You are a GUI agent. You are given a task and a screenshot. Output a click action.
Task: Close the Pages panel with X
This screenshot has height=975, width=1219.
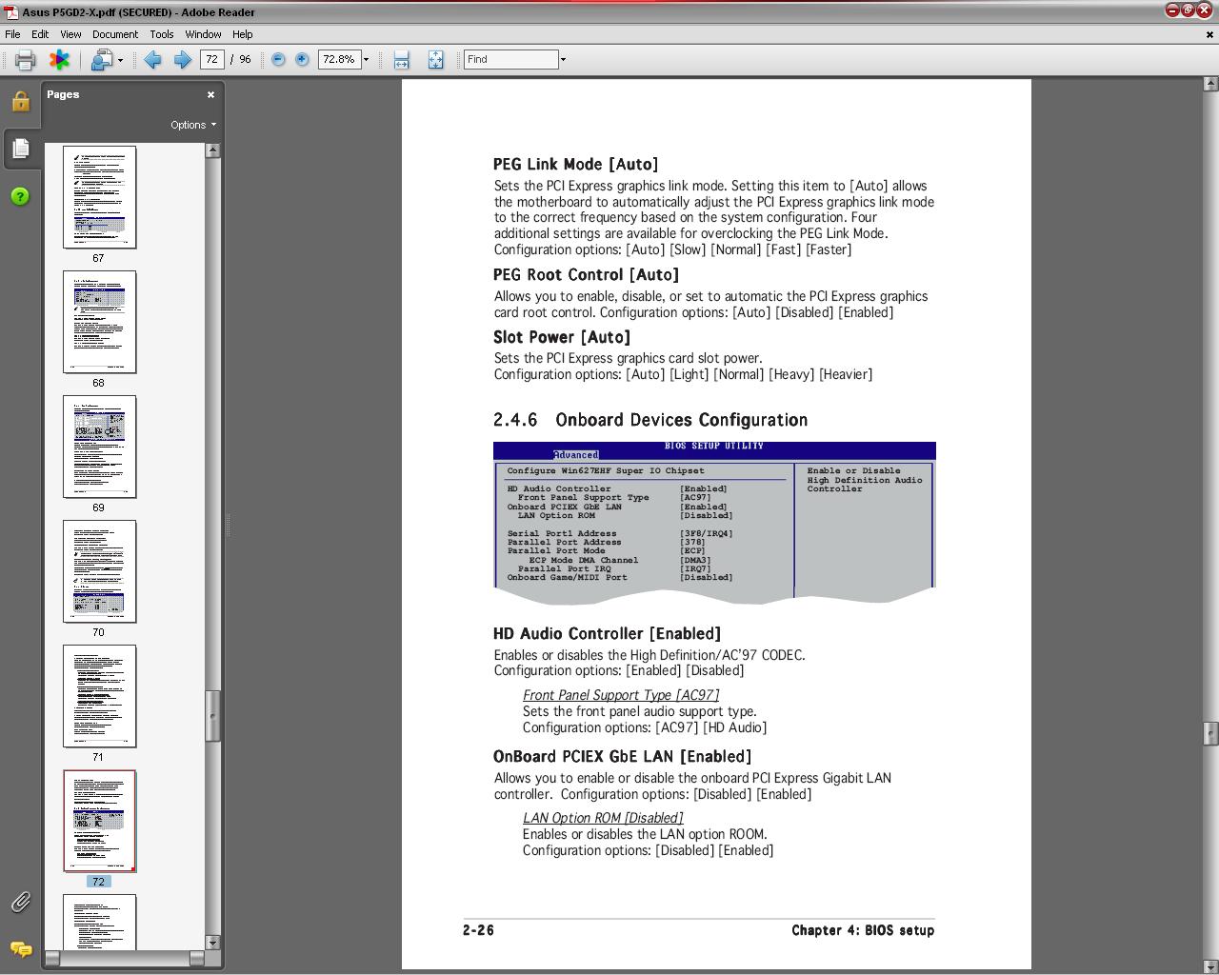coord(210,94)
